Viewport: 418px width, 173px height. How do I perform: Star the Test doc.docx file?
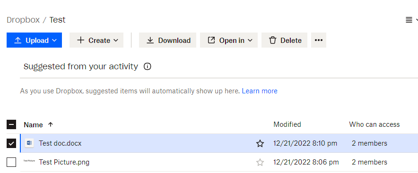[260, 143]
